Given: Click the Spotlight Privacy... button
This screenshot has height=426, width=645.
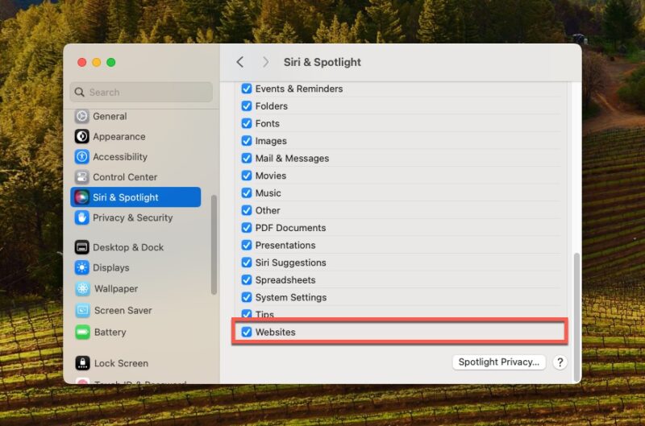Looking at the screenshot, I should coord(498,362).
